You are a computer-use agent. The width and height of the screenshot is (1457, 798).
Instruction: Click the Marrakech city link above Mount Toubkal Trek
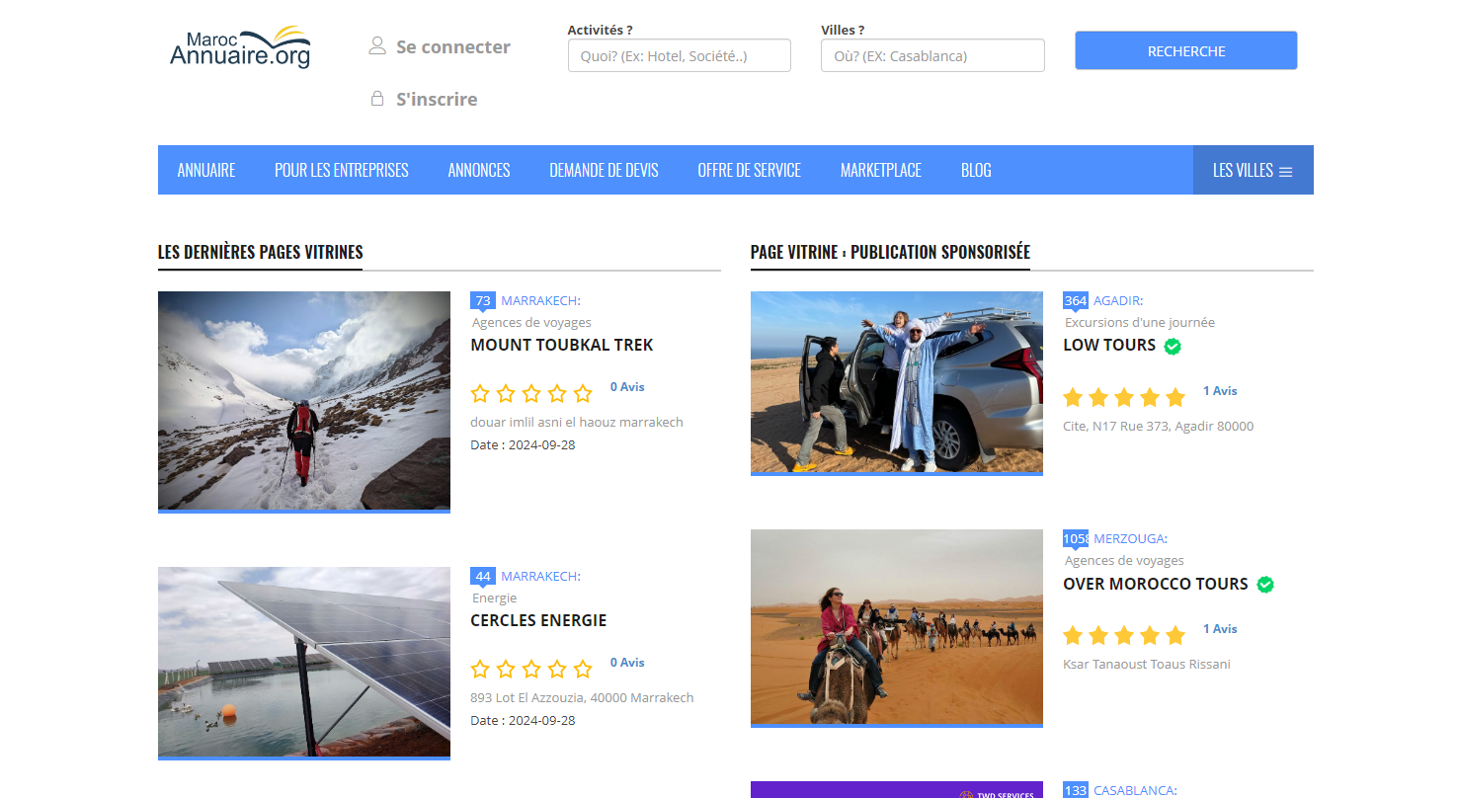(x=541, y=300)
